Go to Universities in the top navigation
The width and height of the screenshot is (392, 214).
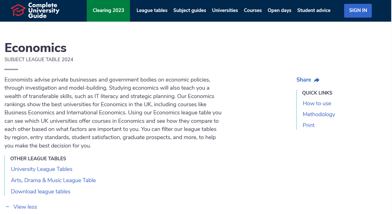point(225,10)
